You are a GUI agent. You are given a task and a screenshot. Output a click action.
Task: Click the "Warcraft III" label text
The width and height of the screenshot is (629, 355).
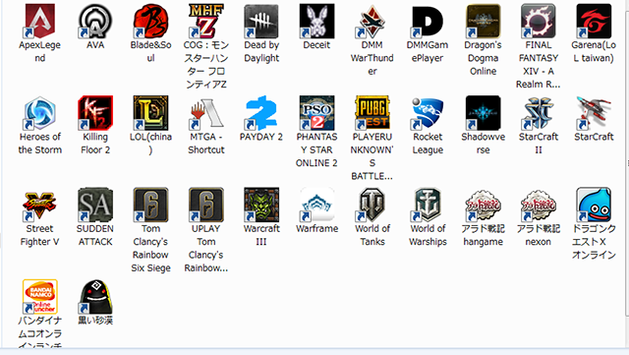pos(261,235)
